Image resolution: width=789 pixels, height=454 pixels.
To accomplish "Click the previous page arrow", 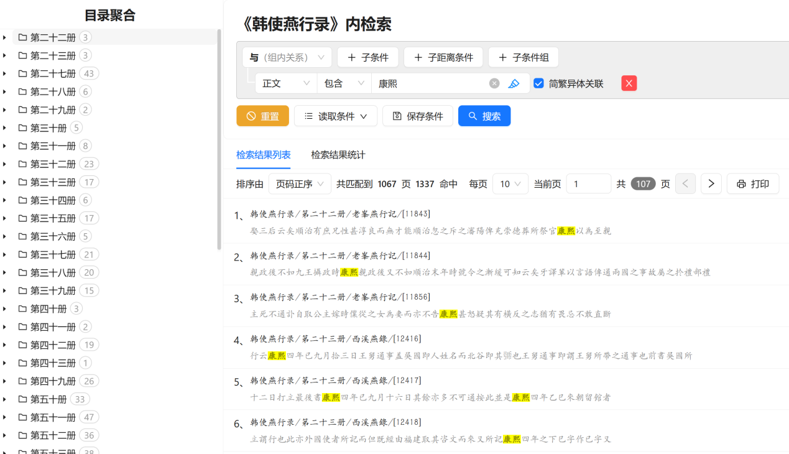I will click(x=685, y=184).
